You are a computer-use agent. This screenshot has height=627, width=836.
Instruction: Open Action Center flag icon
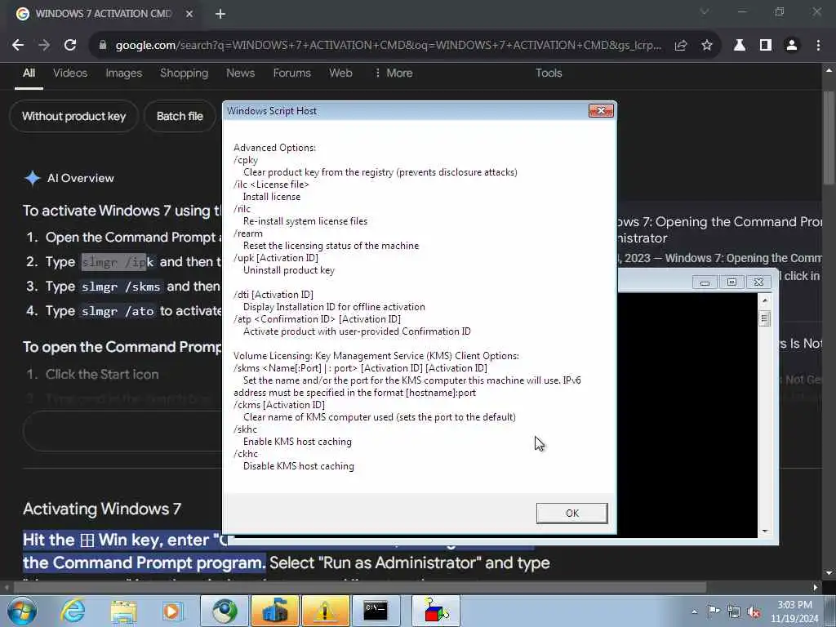pyautogui.click(x=714, y=611)
